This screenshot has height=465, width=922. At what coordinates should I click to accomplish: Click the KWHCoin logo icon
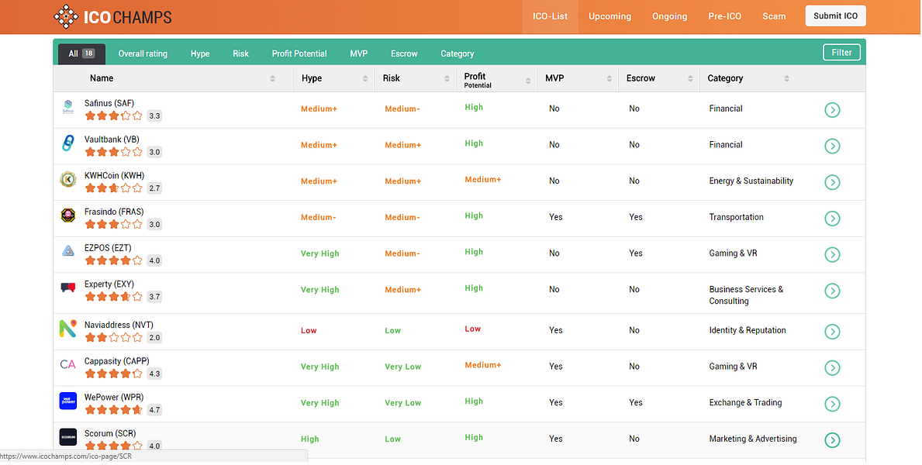(x=68, y=179)
